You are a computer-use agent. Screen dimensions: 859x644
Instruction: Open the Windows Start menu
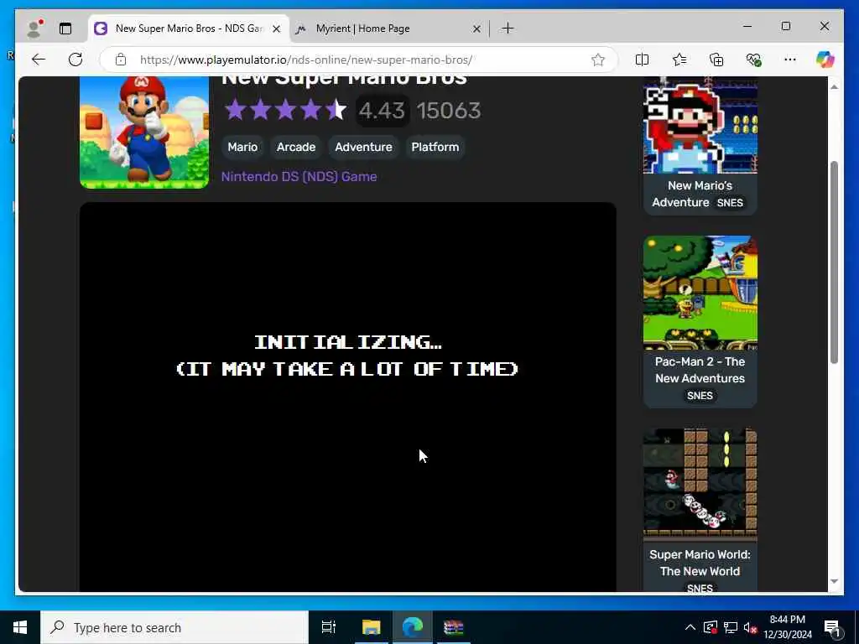(x=20, y=627)
